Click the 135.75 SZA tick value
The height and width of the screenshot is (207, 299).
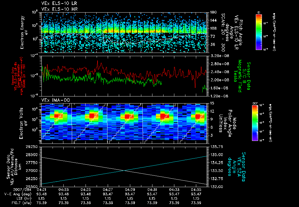pyautogui.click(x=216, y=147)
